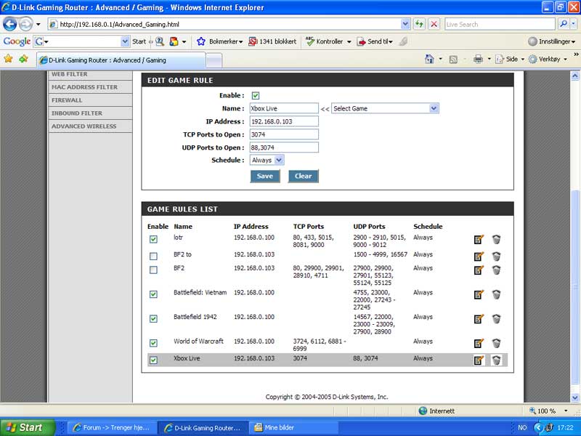581x436 pixels.
Task: Click the TCP Ports to Open field
Action: (x=284, y=134)
